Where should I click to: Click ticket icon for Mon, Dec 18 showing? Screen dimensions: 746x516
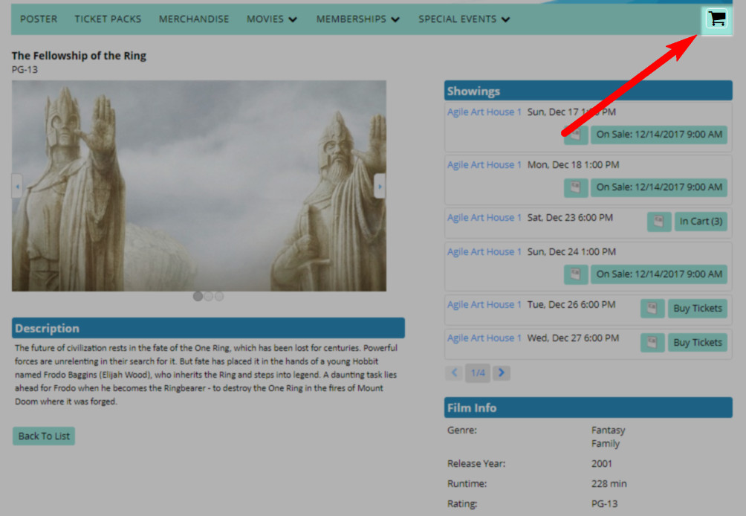pyautogui.click(x=576, y=187)
